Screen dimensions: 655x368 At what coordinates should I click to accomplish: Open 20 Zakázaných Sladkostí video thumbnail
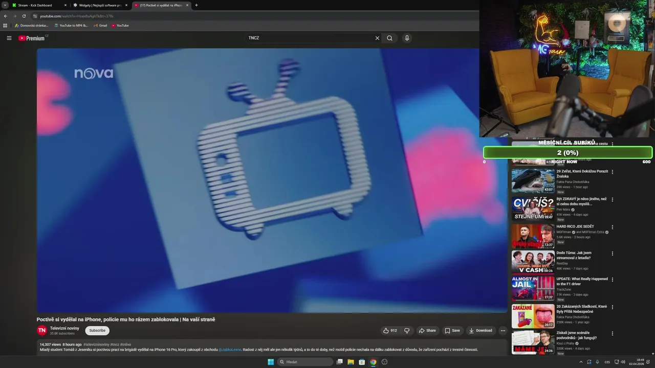pyautogui.click(x=533, y=316)
